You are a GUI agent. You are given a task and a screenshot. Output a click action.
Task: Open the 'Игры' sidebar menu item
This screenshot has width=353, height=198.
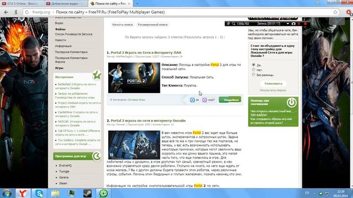(59, 68)
